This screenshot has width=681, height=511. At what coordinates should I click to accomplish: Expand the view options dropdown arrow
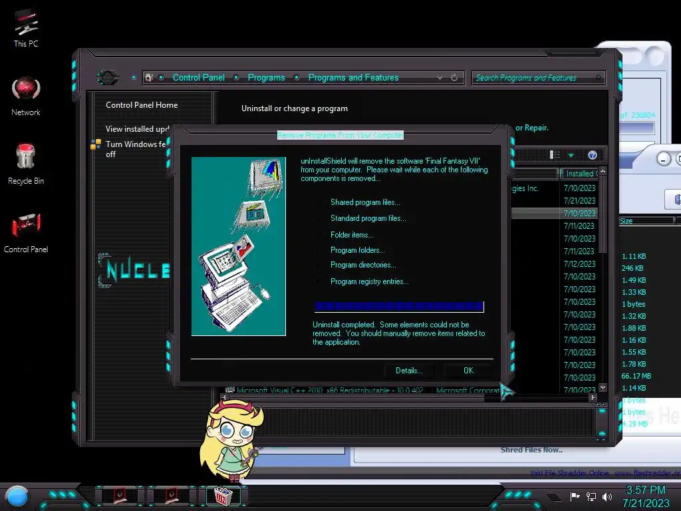[x=571, y=155]
